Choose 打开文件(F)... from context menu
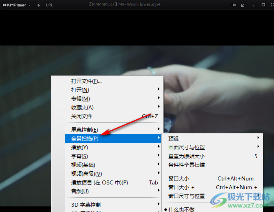The height and width of the screenshot is (212, 274). click(x=114, y=81)
